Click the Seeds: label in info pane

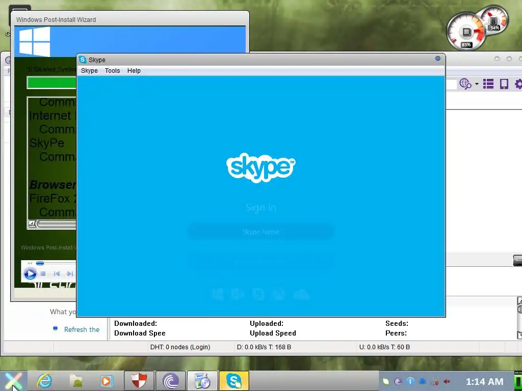pyautogui.click(x=397, y=323)
